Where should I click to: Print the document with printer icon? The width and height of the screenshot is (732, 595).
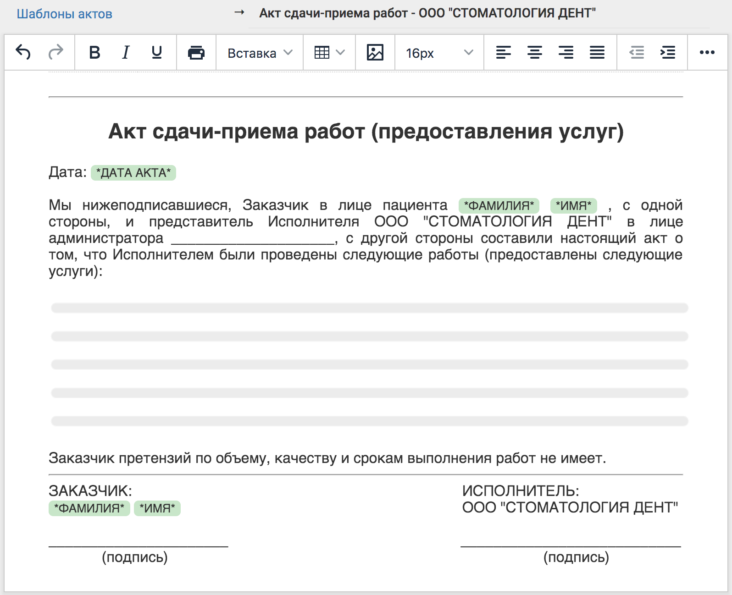(x=196, y=53)
